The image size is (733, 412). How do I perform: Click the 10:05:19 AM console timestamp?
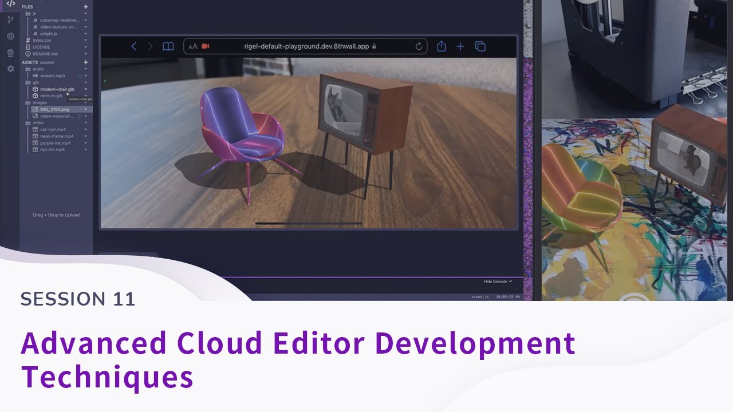[507, 297]
